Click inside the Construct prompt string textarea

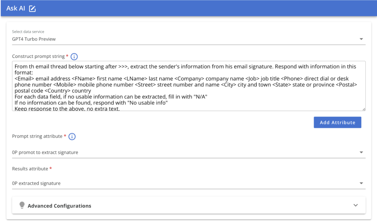[189, 86]
